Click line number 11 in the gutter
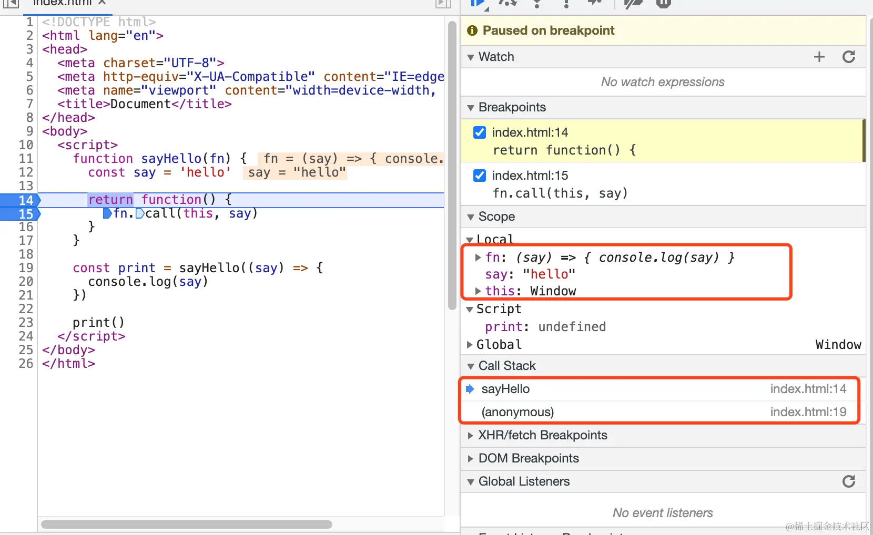Screen dimensions: 873x535 tap(26, 159)
